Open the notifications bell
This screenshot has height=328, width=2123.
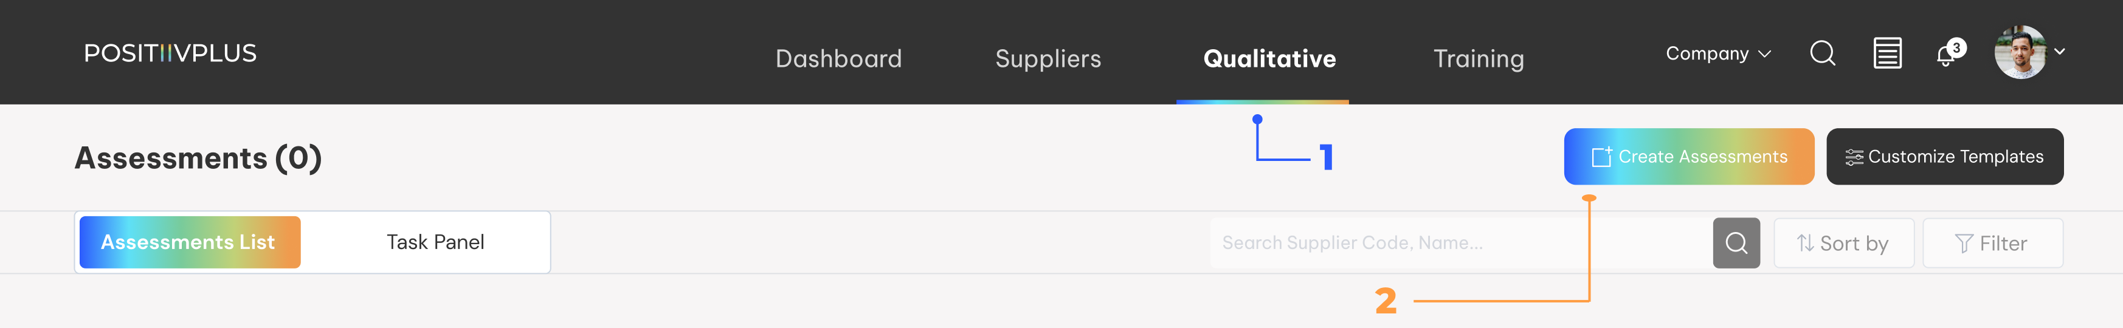(1947, 55)
